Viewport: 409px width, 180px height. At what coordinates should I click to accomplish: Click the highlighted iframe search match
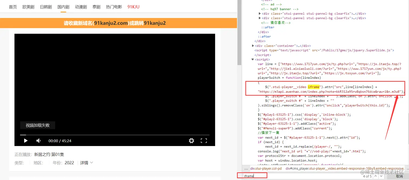tap(314, 87)
